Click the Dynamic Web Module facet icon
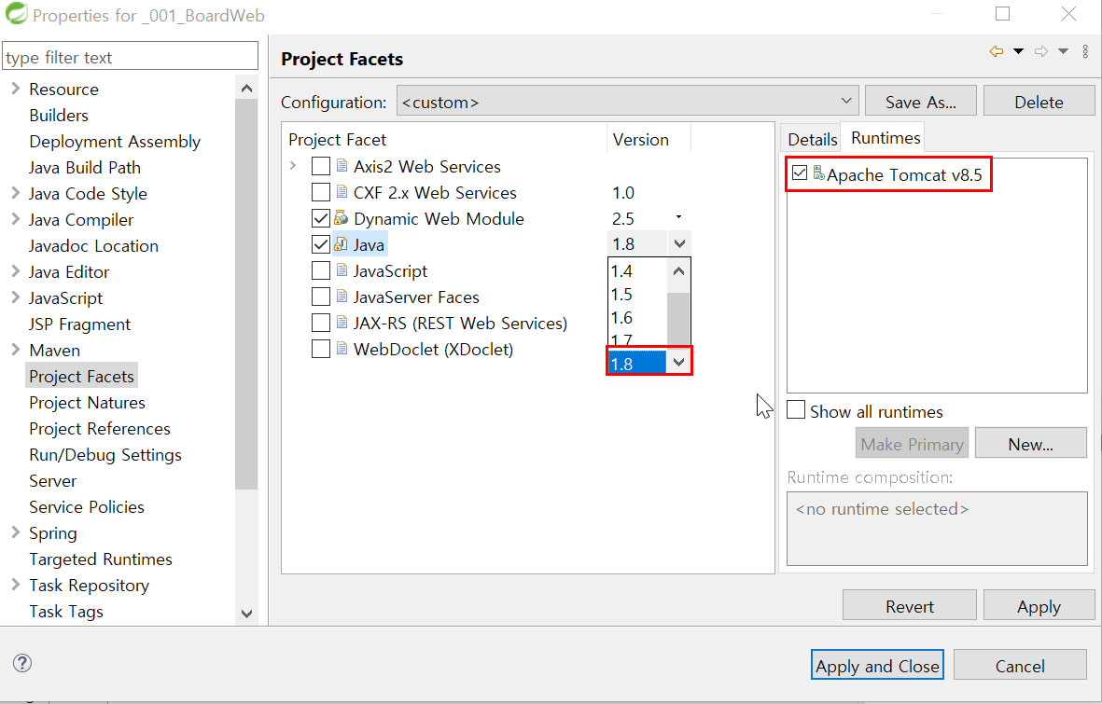The image size is (1102, 704). point(341,218)
